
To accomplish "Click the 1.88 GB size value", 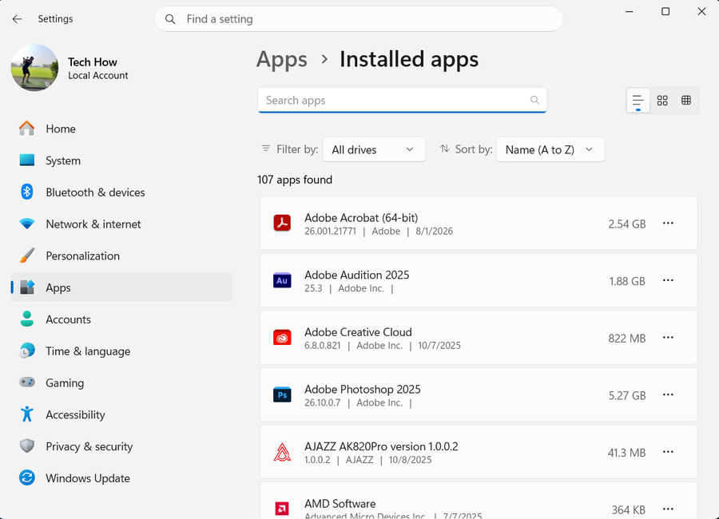I will (x=627, y=281).
